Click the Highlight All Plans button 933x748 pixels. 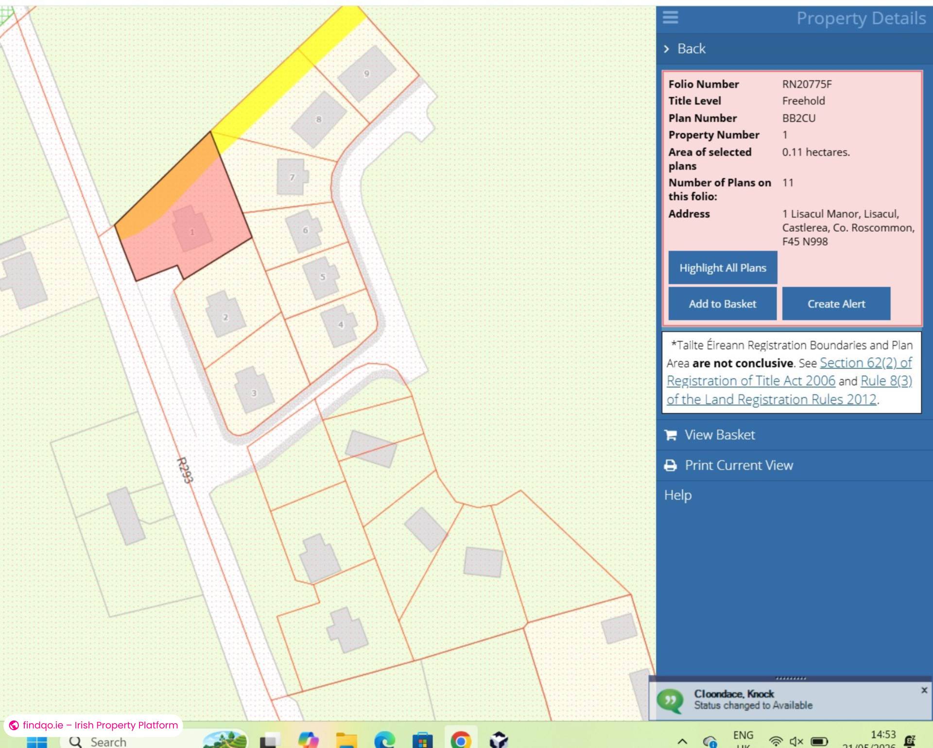(x=722, y=268)
